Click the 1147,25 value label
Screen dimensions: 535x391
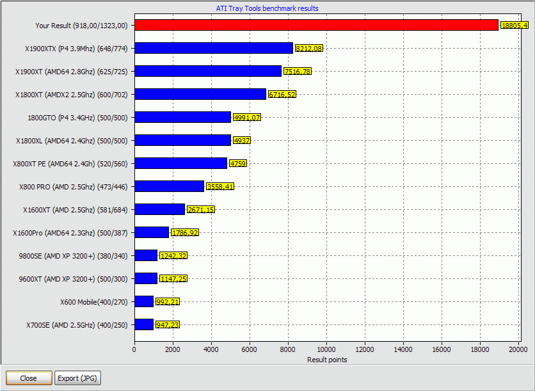pyautogui.click(x=173, y=279)
